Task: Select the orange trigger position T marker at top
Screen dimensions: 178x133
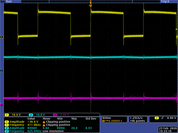Action: [91, 6]
